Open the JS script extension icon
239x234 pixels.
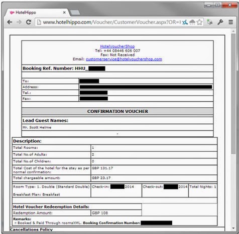click(x=210, y=22)
